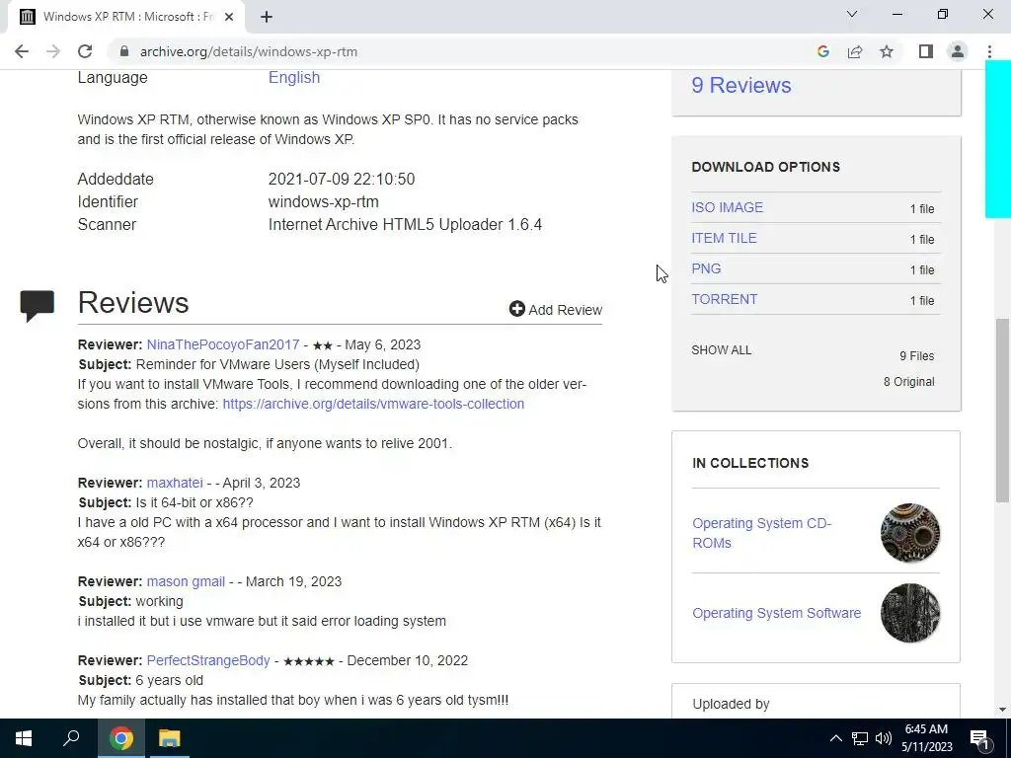Click SHOW ALL download files
Image resolution: width=1011 pixels, height=758 pixels.
[722, 350]
